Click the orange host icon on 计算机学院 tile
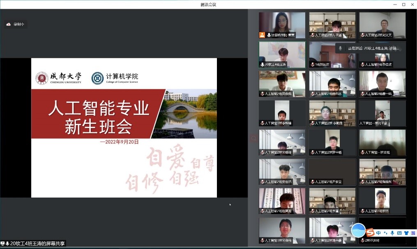The width and height of the screenshot is (417, 249). coord(262,35)
